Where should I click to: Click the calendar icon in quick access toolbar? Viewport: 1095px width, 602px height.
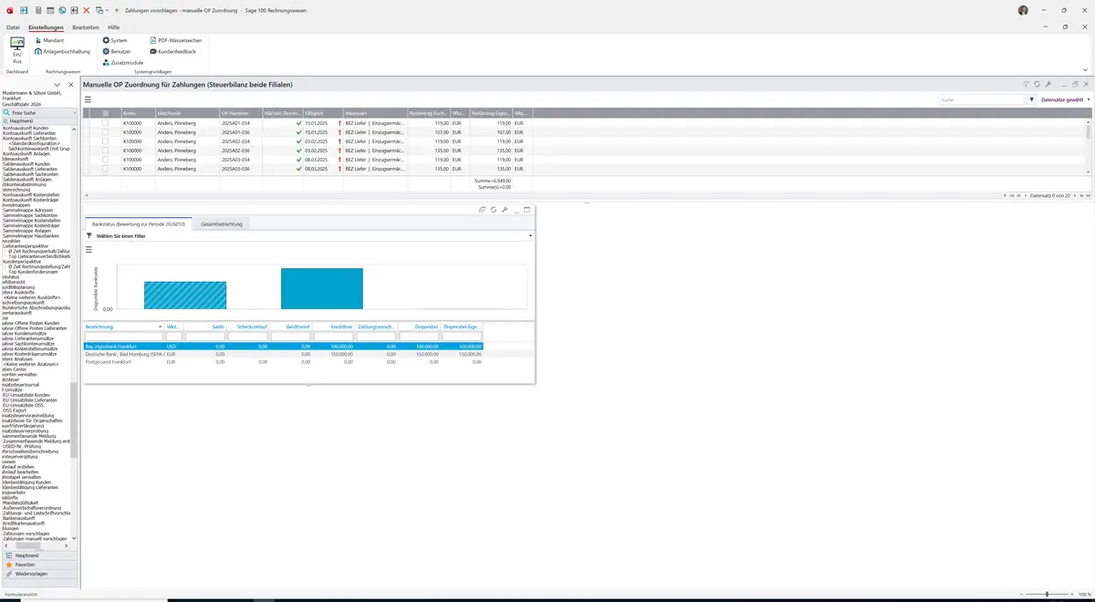(x=49, y=10)
